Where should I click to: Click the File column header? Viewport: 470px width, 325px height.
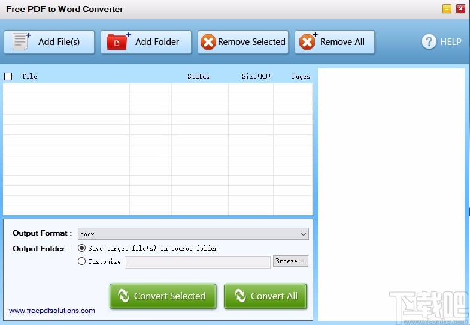click(x=29, y=76)
